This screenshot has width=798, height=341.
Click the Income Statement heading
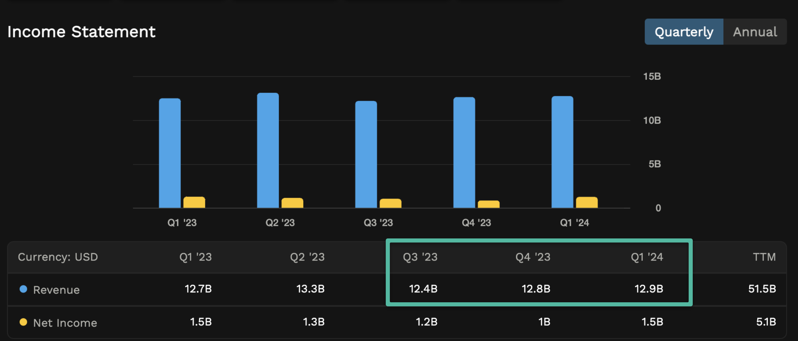[x=81, y=31]
